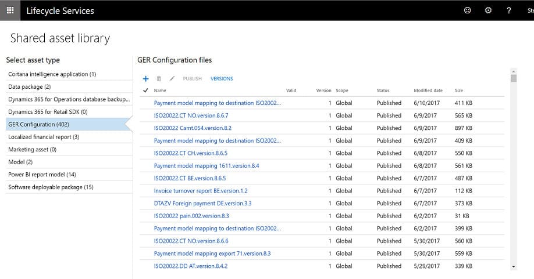Open ISO20022 Camt.054.version.8.2 file link
The image size is (534, 279).
193,128
